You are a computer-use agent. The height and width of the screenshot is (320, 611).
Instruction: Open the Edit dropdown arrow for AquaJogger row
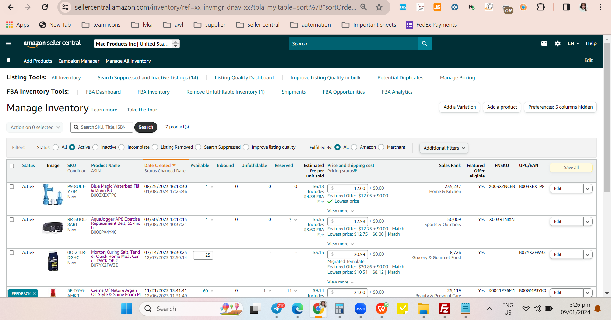(x=588, y=222)
